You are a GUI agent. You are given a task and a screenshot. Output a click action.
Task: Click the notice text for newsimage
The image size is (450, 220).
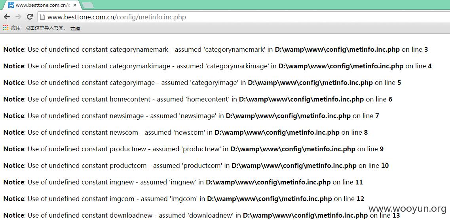(x=191, y=116)
